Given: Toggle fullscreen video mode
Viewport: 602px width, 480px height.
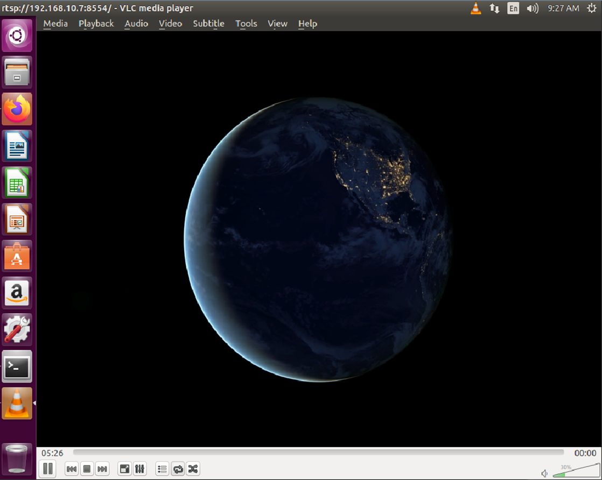Looking at the screenshot, I should click(124, 469).
